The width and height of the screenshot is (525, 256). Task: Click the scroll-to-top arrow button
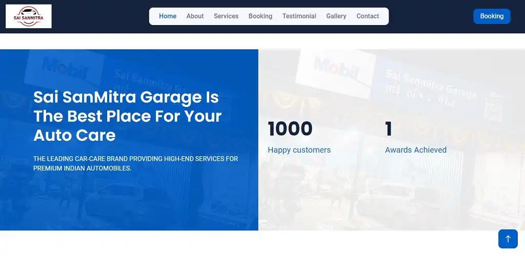tap(508, 239)
